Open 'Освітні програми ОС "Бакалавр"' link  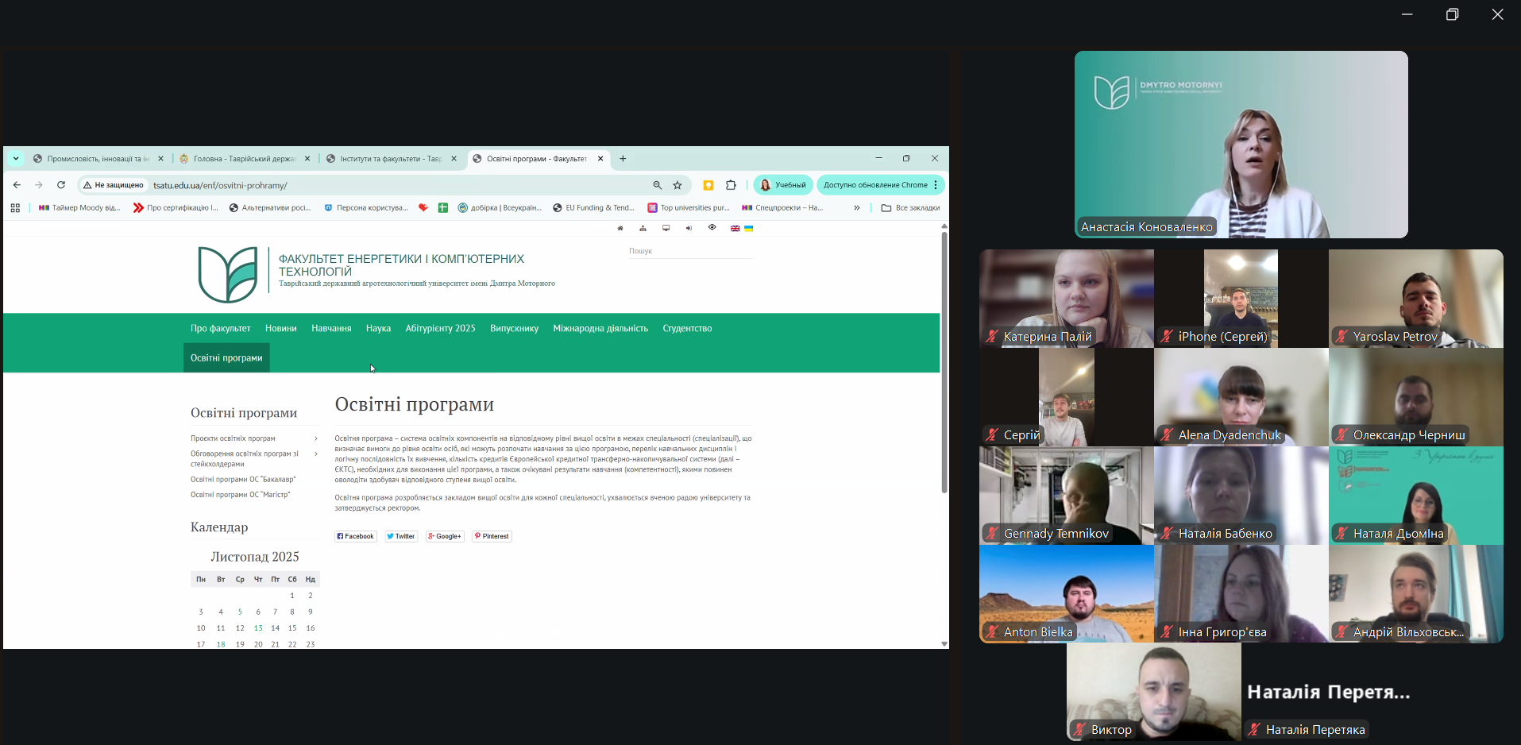(243, 480)
